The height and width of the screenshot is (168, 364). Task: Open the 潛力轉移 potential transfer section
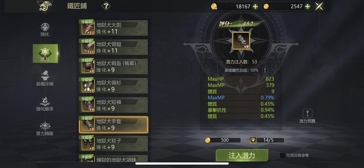[45, 128]
